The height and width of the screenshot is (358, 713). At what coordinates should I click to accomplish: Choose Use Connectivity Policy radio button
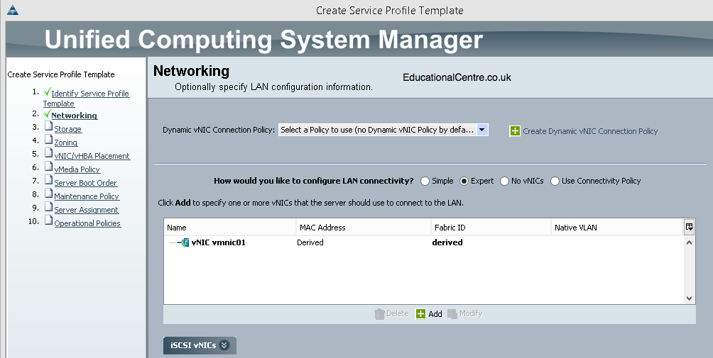click(555, 181)
